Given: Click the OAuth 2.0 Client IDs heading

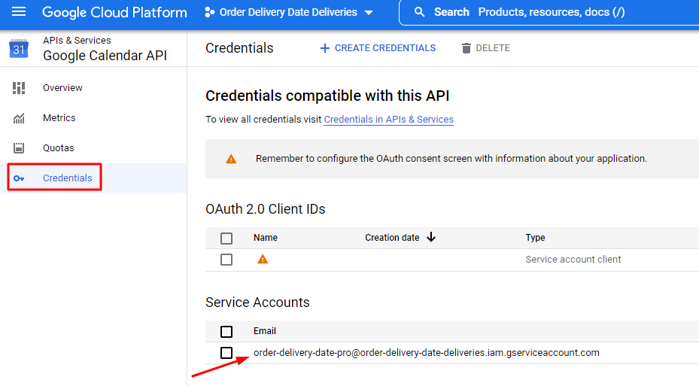Looking at the screenshot, I should coord(266,209).
